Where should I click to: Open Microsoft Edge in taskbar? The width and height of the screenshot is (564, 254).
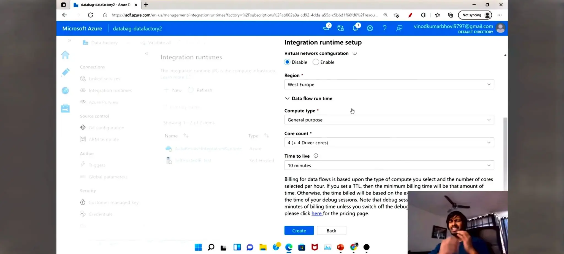289,247
